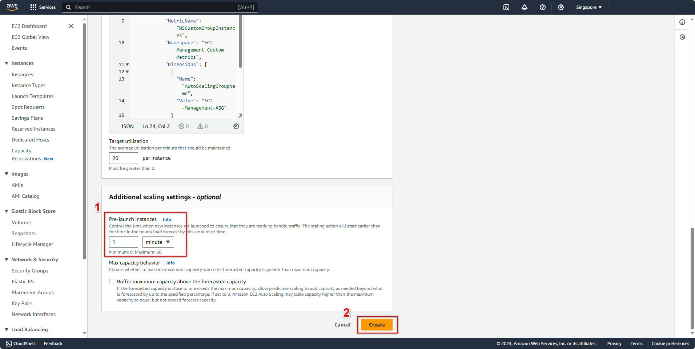Click the orange Create button
This screenshot has width=695, height=349.
tap(377, 325)
